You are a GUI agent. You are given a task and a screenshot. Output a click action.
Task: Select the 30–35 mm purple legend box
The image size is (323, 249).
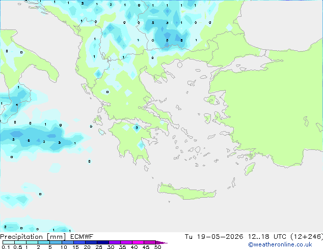pos(115,242)
